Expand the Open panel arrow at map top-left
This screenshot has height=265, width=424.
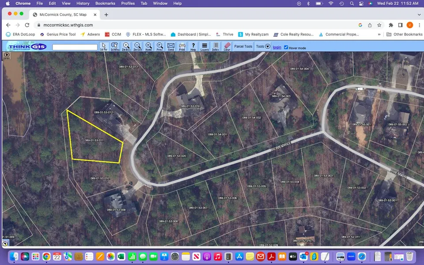click(x=6, y=56)
